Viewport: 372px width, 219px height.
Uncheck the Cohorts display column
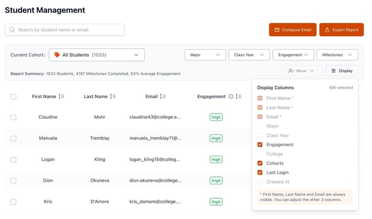pyautogui.click(x=260, y=163)
